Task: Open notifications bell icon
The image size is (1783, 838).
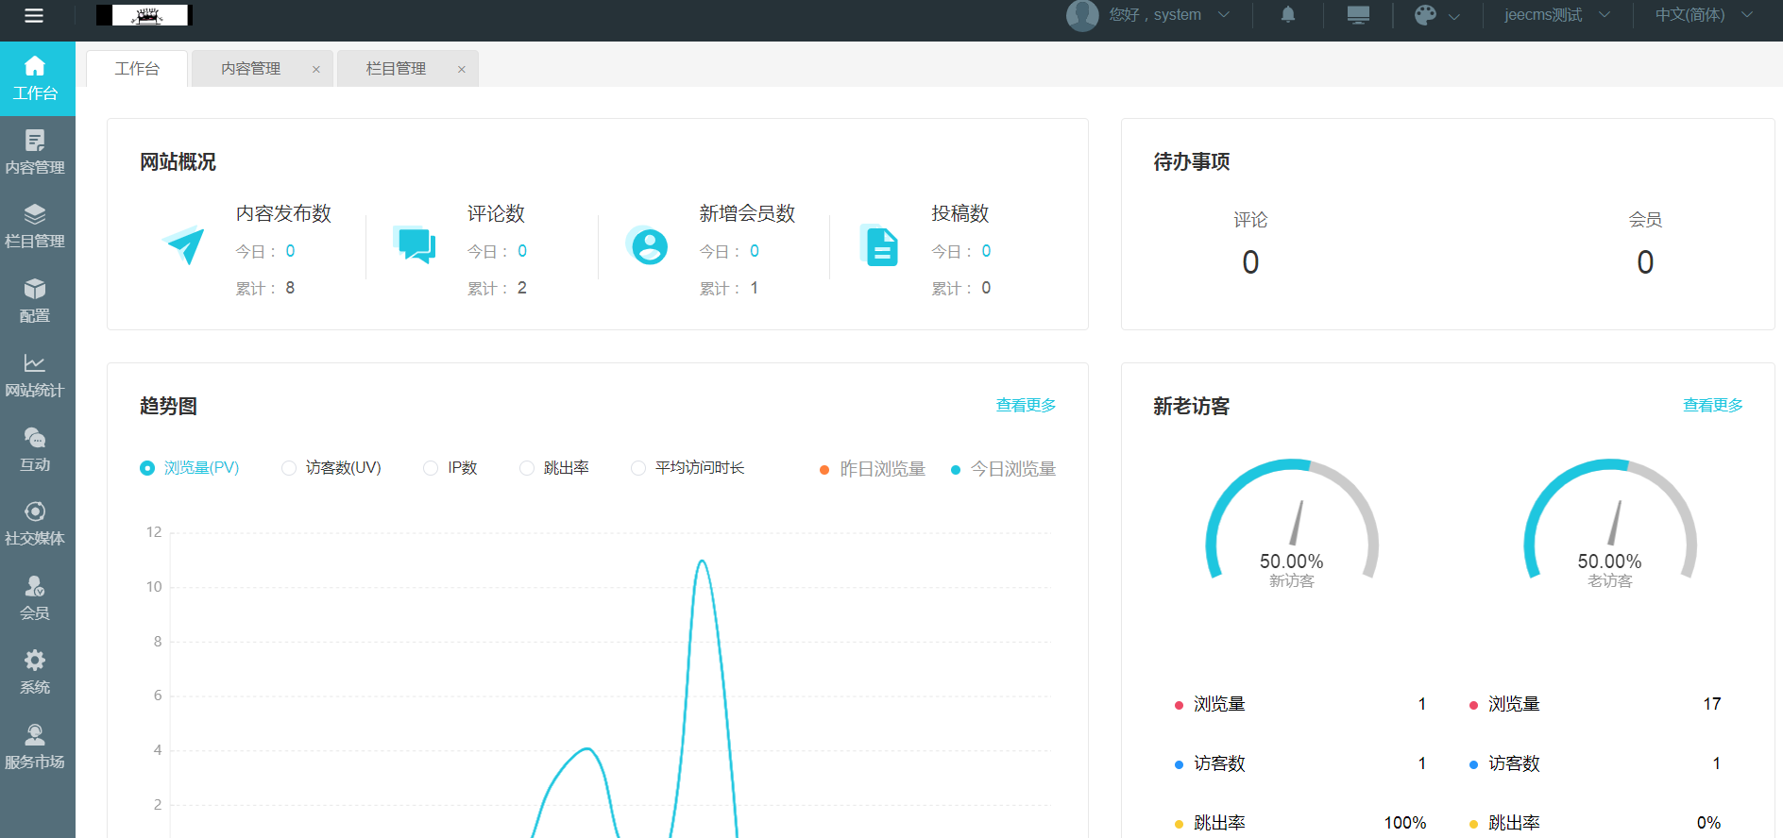Action: tap(1287, 15)
